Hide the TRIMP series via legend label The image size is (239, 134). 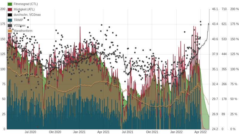(x=18, y=20)
